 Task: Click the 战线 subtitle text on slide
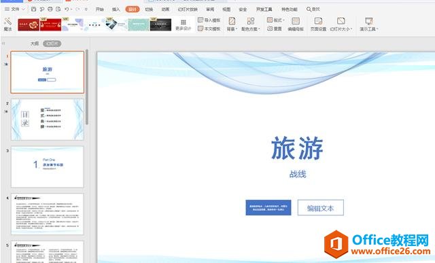298,174
